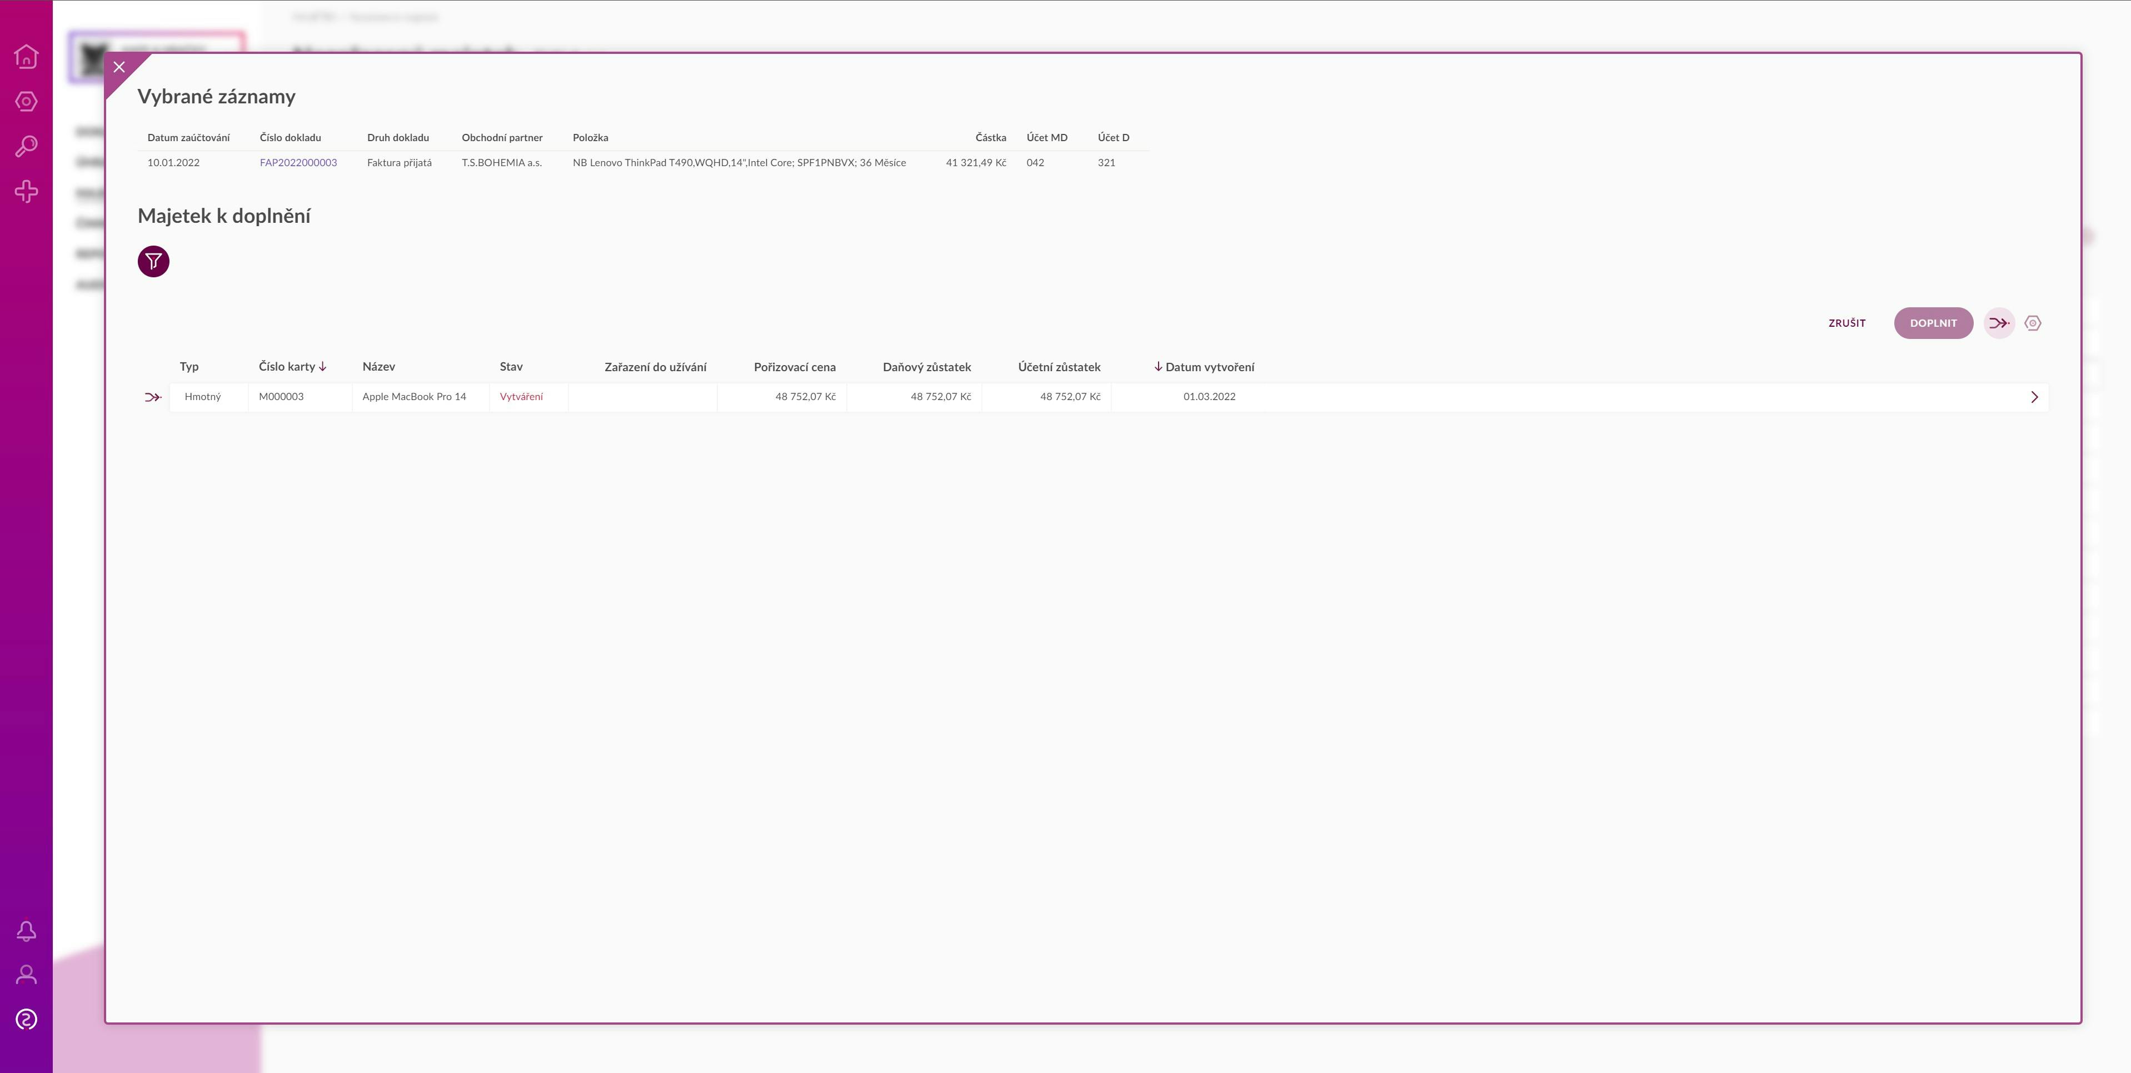Click Daňový zůstatek column header

[x=926, y=367]
